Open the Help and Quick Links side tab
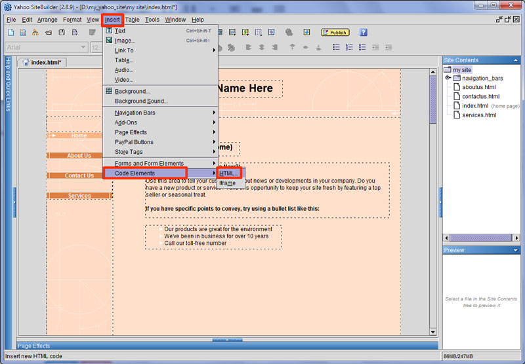The image size is (525, 364). pyautogui.click(x=8, y=84)
